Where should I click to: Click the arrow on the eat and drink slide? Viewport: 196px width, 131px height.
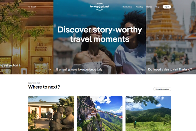pyautogui.click(x=50, y=70)
